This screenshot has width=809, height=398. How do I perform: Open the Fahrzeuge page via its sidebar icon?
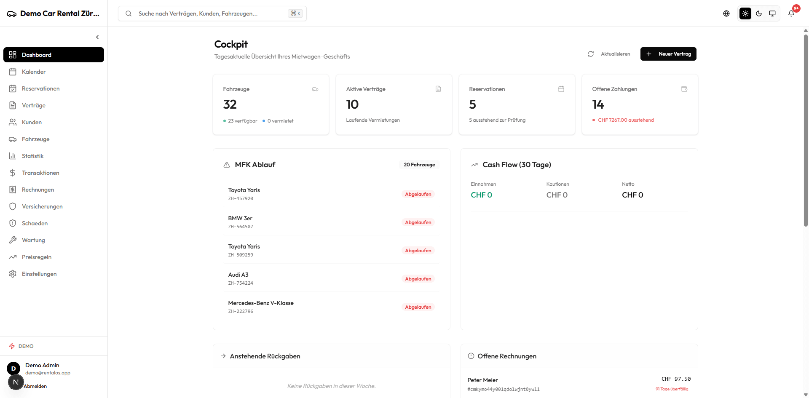pos(13,139)
